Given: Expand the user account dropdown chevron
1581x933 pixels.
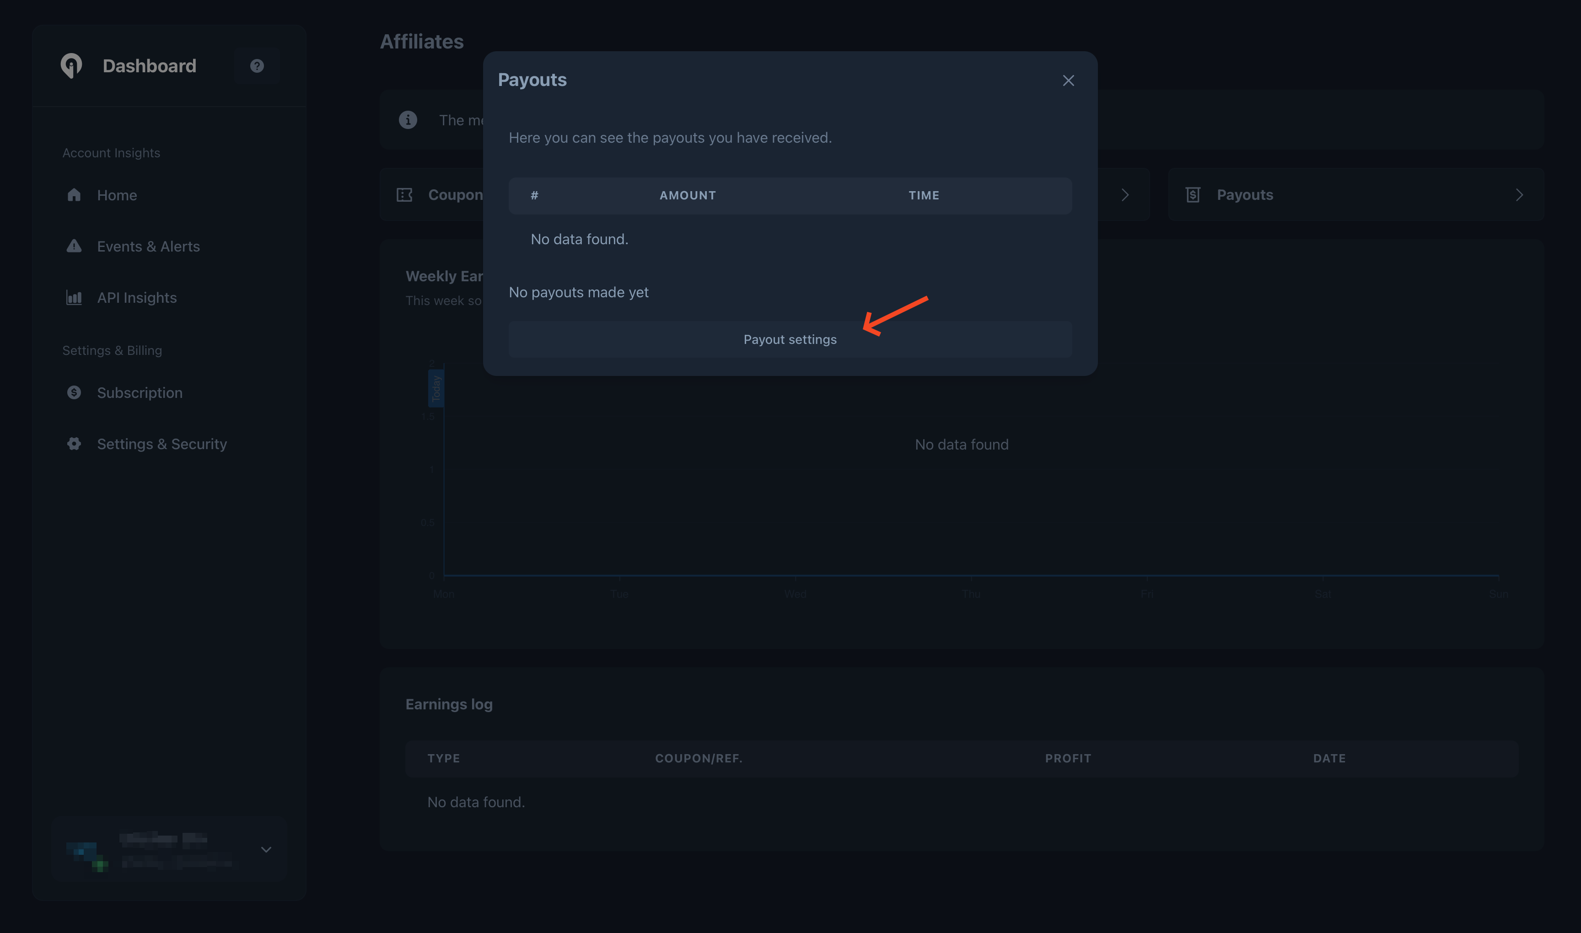Looking at the screenshot, I should pos(266,849).
